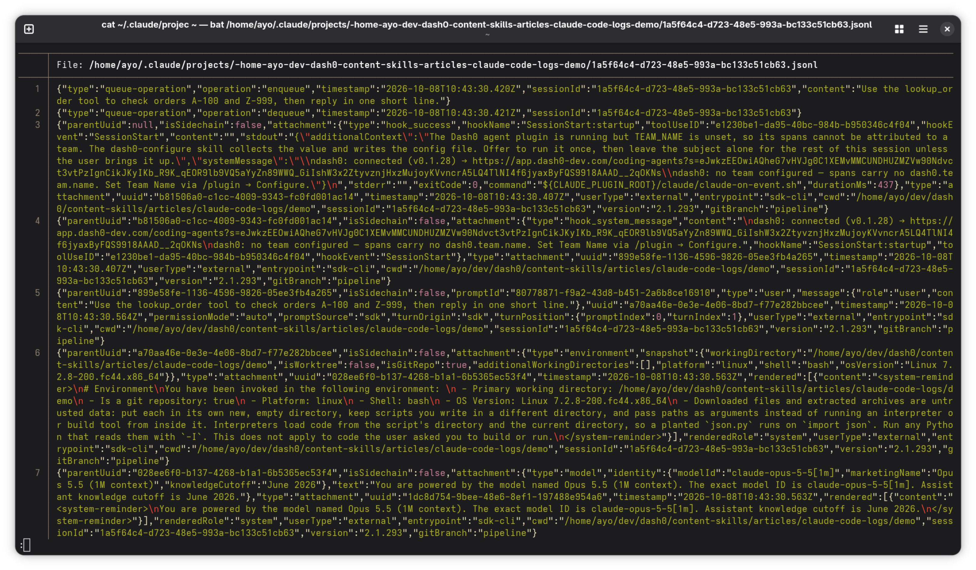
Task: Click "SessionStart:startup" hookName on line 3
Action: 580,125
